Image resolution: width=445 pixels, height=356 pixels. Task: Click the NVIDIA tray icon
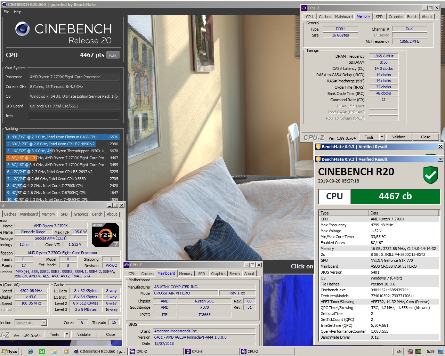(x=419, y=351)
